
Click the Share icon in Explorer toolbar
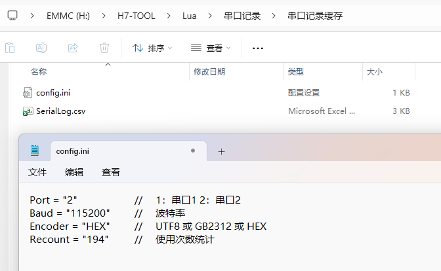pos(73,48)
